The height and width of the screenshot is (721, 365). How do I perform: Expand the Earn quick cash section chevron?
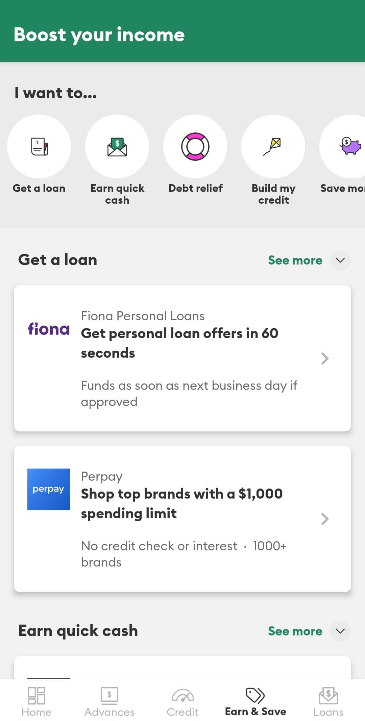pyautogui.click(x=340, y=631)
